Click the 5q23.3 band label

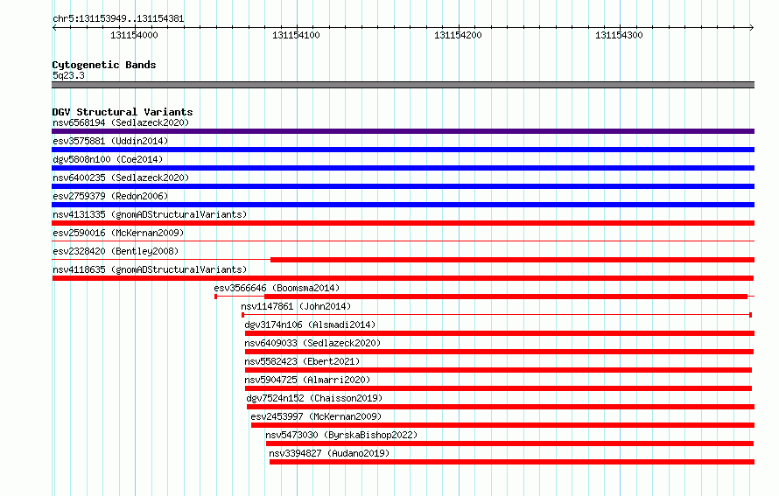click(x=68, y=75)
